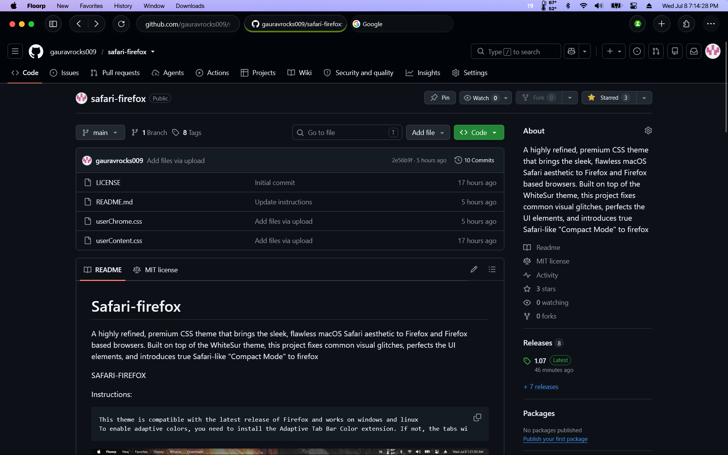Viewport: 728px width, 455px height.
Task: Switch to the Issues tab
Action: (64, 73)
